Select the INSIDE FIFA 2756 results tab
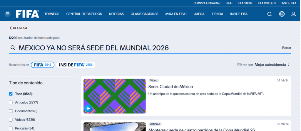 (x=76, y=65)
